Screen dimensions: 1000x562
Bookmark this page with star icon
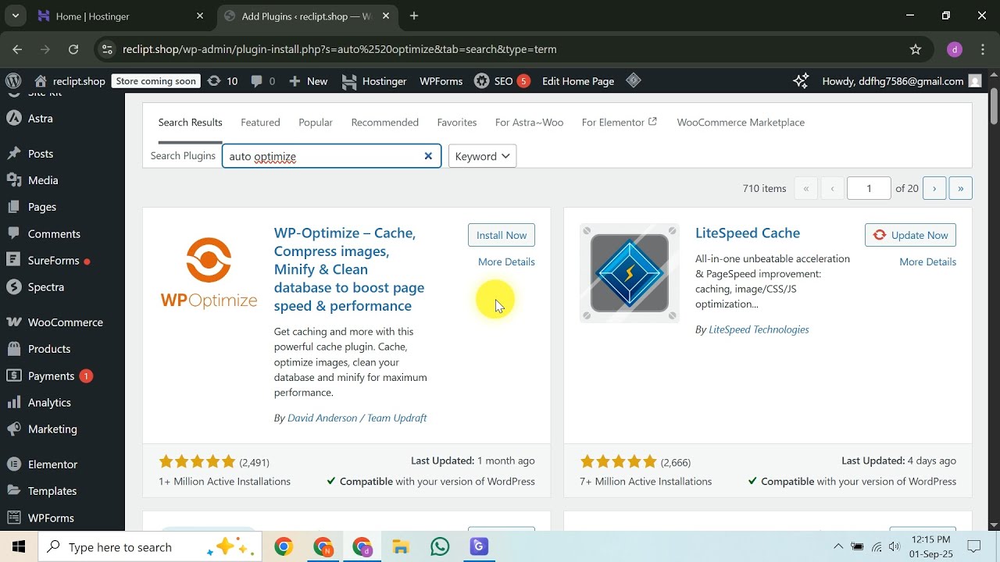tap(916, 49)
